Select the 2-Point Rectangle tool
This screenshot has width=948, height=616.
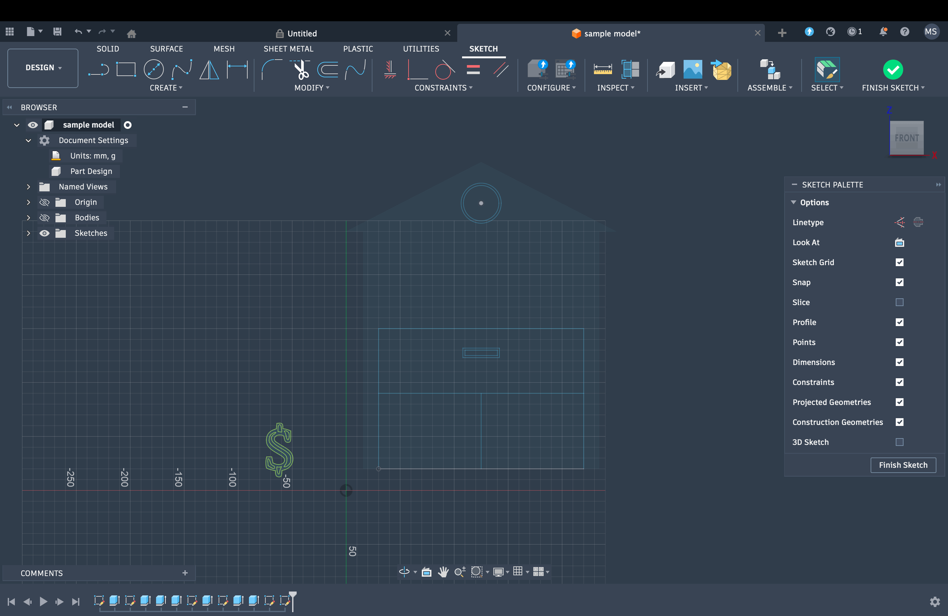point(126,70)
